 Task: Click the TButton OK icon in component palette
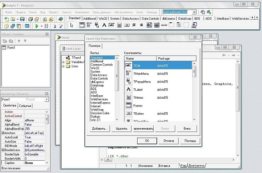point(127,25)
